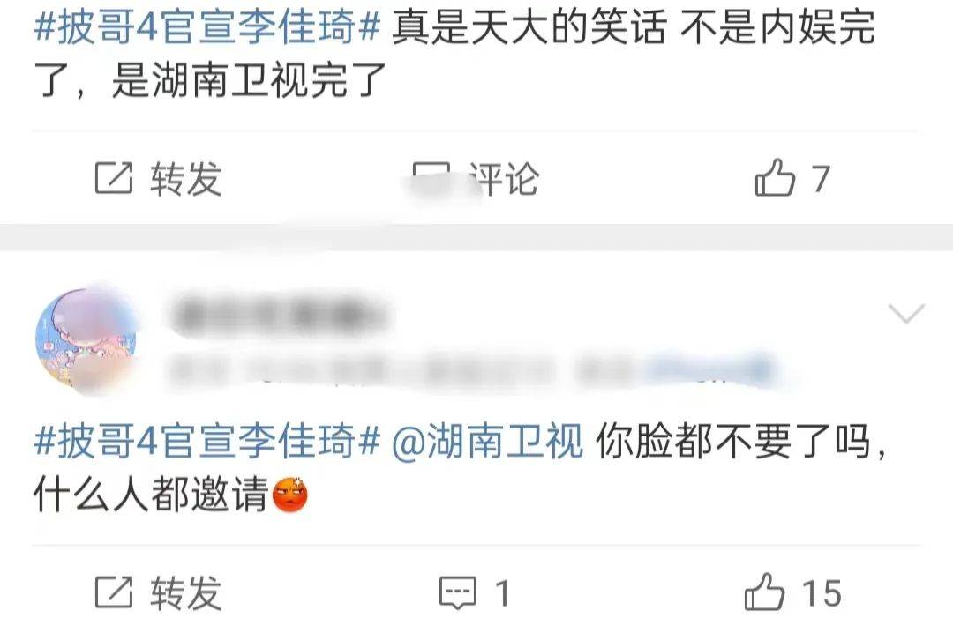This screenshot has width=953, height=618.
Task: Open the blurred cartoon user avatar
Action: [86, 340]
